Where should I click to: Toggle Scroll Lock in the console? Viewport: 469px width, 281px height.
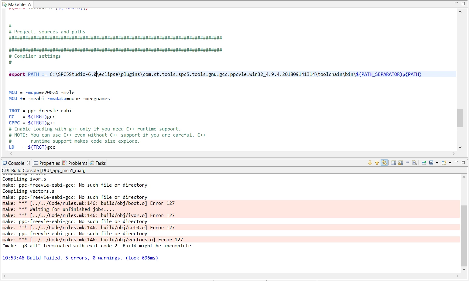tap(401, 163)
